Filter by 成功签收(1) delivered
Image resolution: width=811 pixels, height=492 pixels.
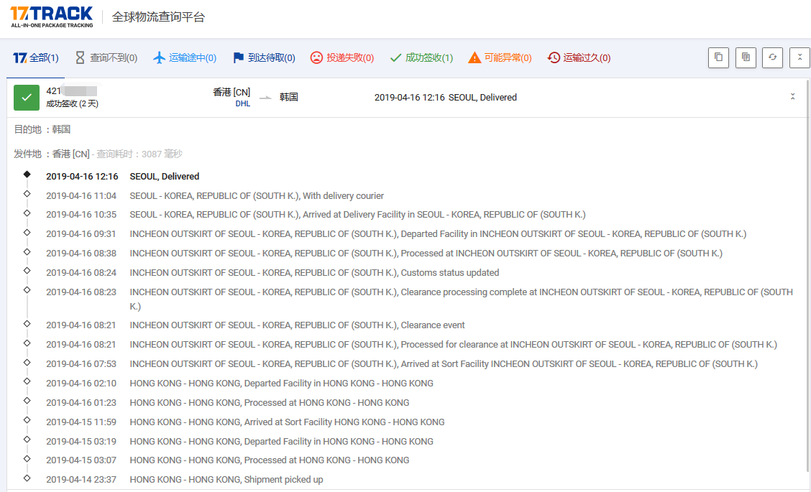tap(421, 58)
